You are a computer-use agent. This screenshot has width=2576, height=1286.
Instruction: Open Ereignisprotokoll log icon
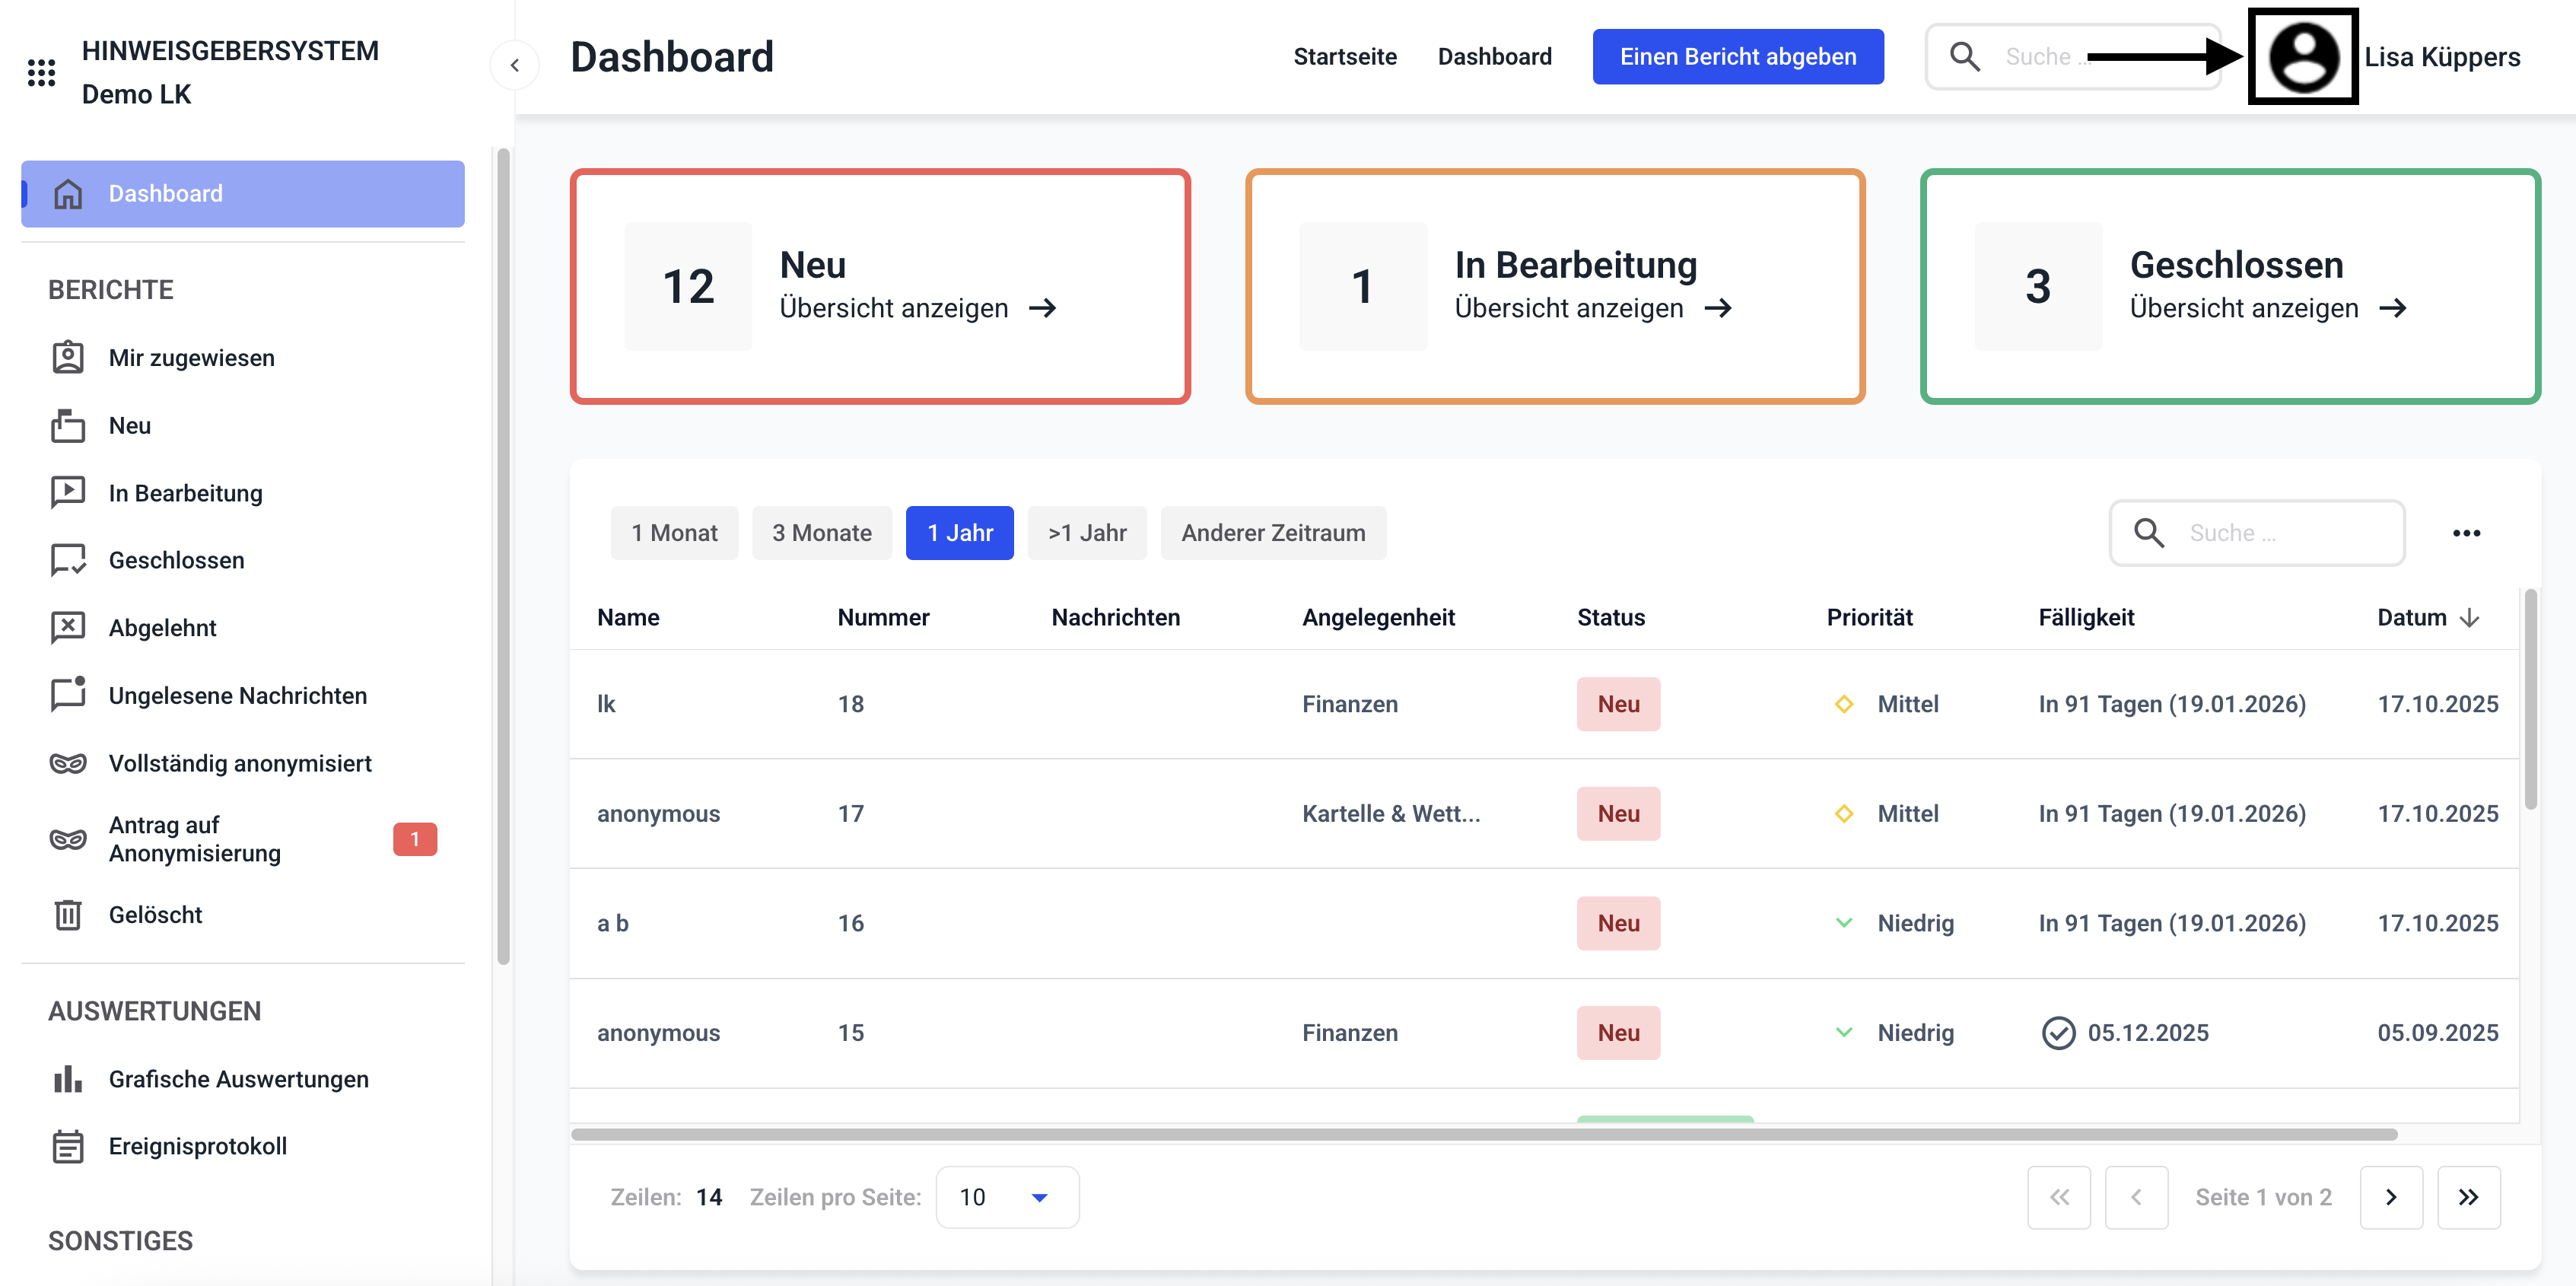(x=68, y=1146)
